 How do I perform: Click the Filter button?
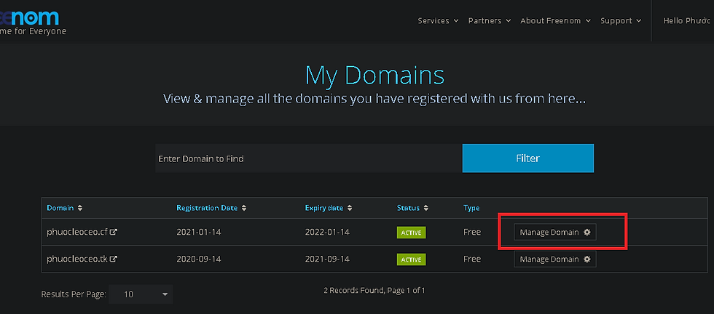(x=527, y=158)
